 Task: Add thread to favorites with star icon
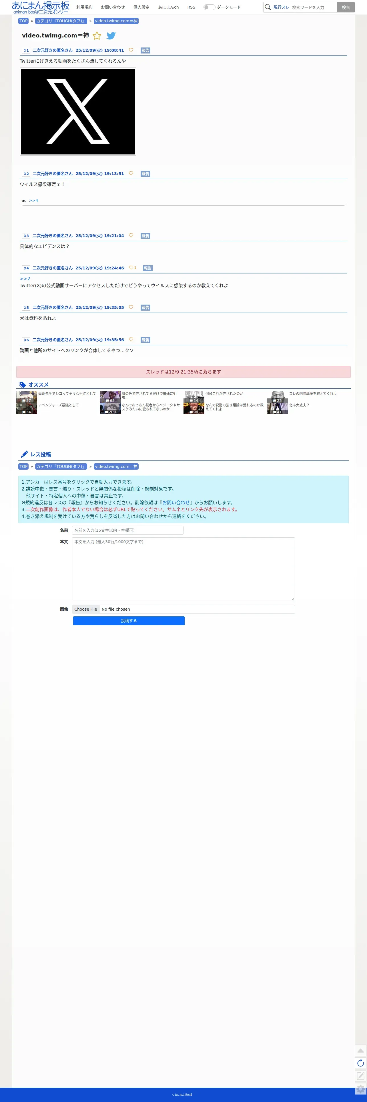pyautogui.click(x=97, y=36)
